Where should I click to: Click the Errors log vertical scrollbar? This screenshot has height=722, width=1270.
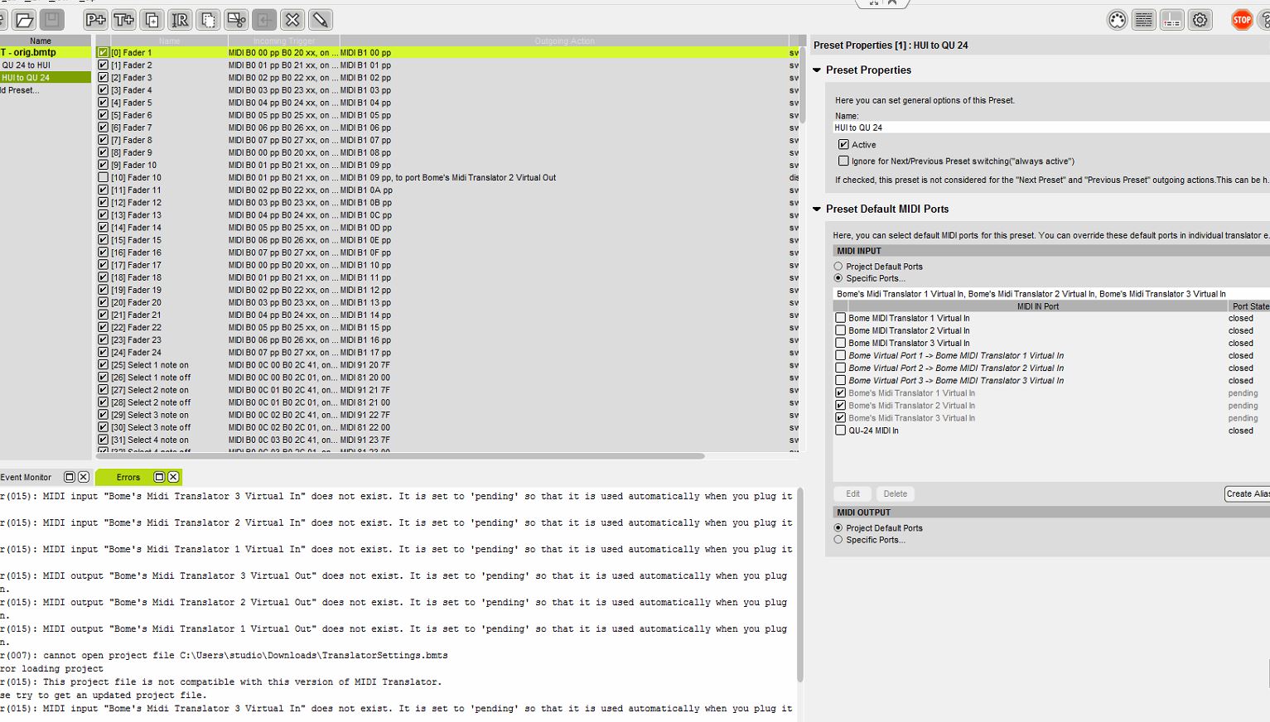[x=800, y=585]
